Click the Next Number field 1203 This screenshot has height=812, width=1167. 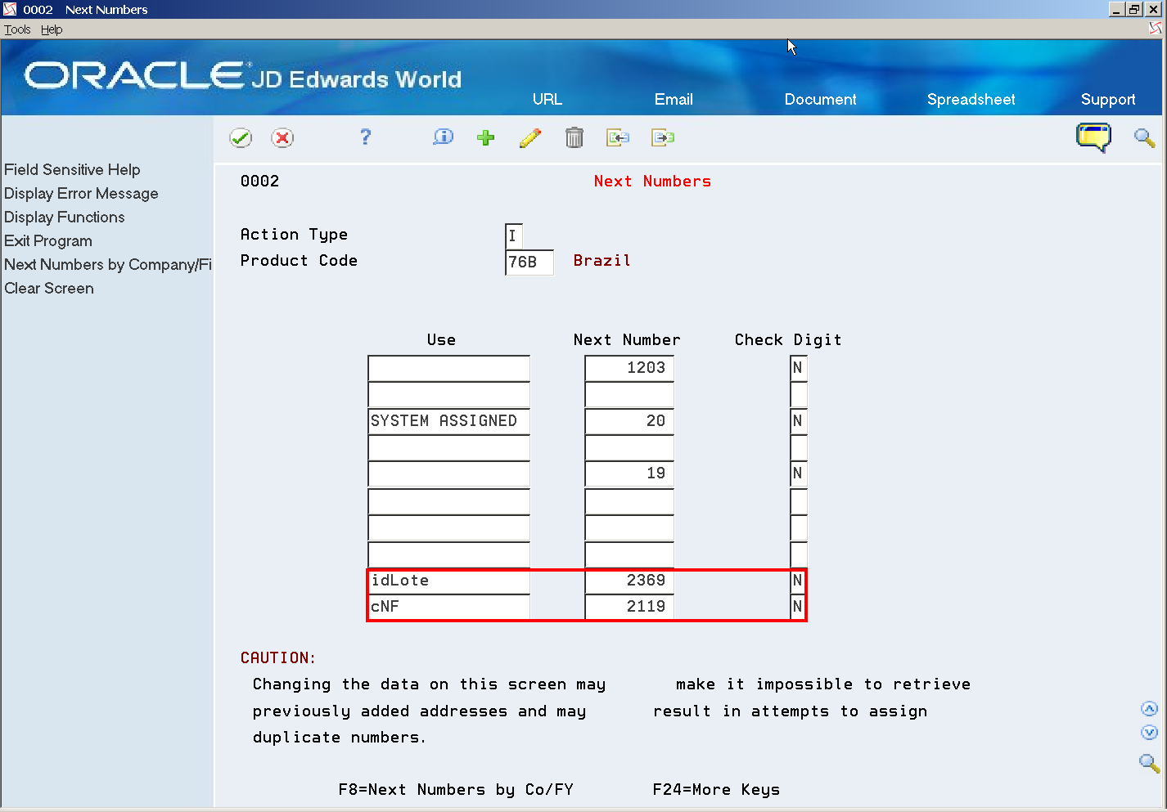[629, 368]
